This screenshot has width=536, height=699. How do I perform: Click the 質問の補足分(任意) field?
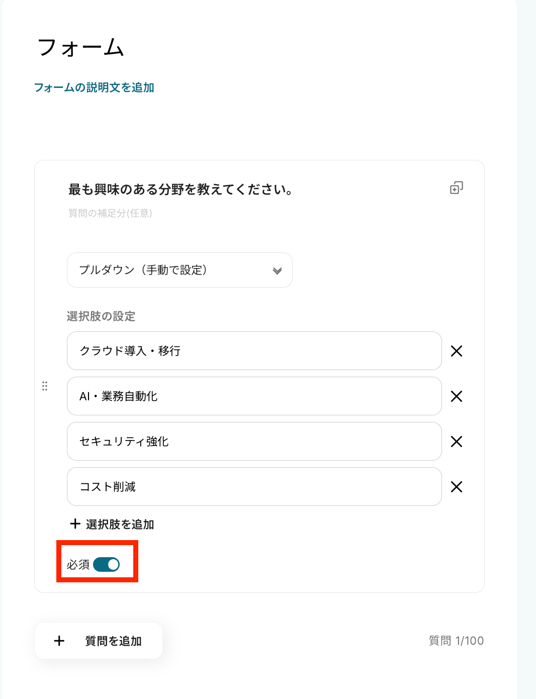tap(110, 213)
